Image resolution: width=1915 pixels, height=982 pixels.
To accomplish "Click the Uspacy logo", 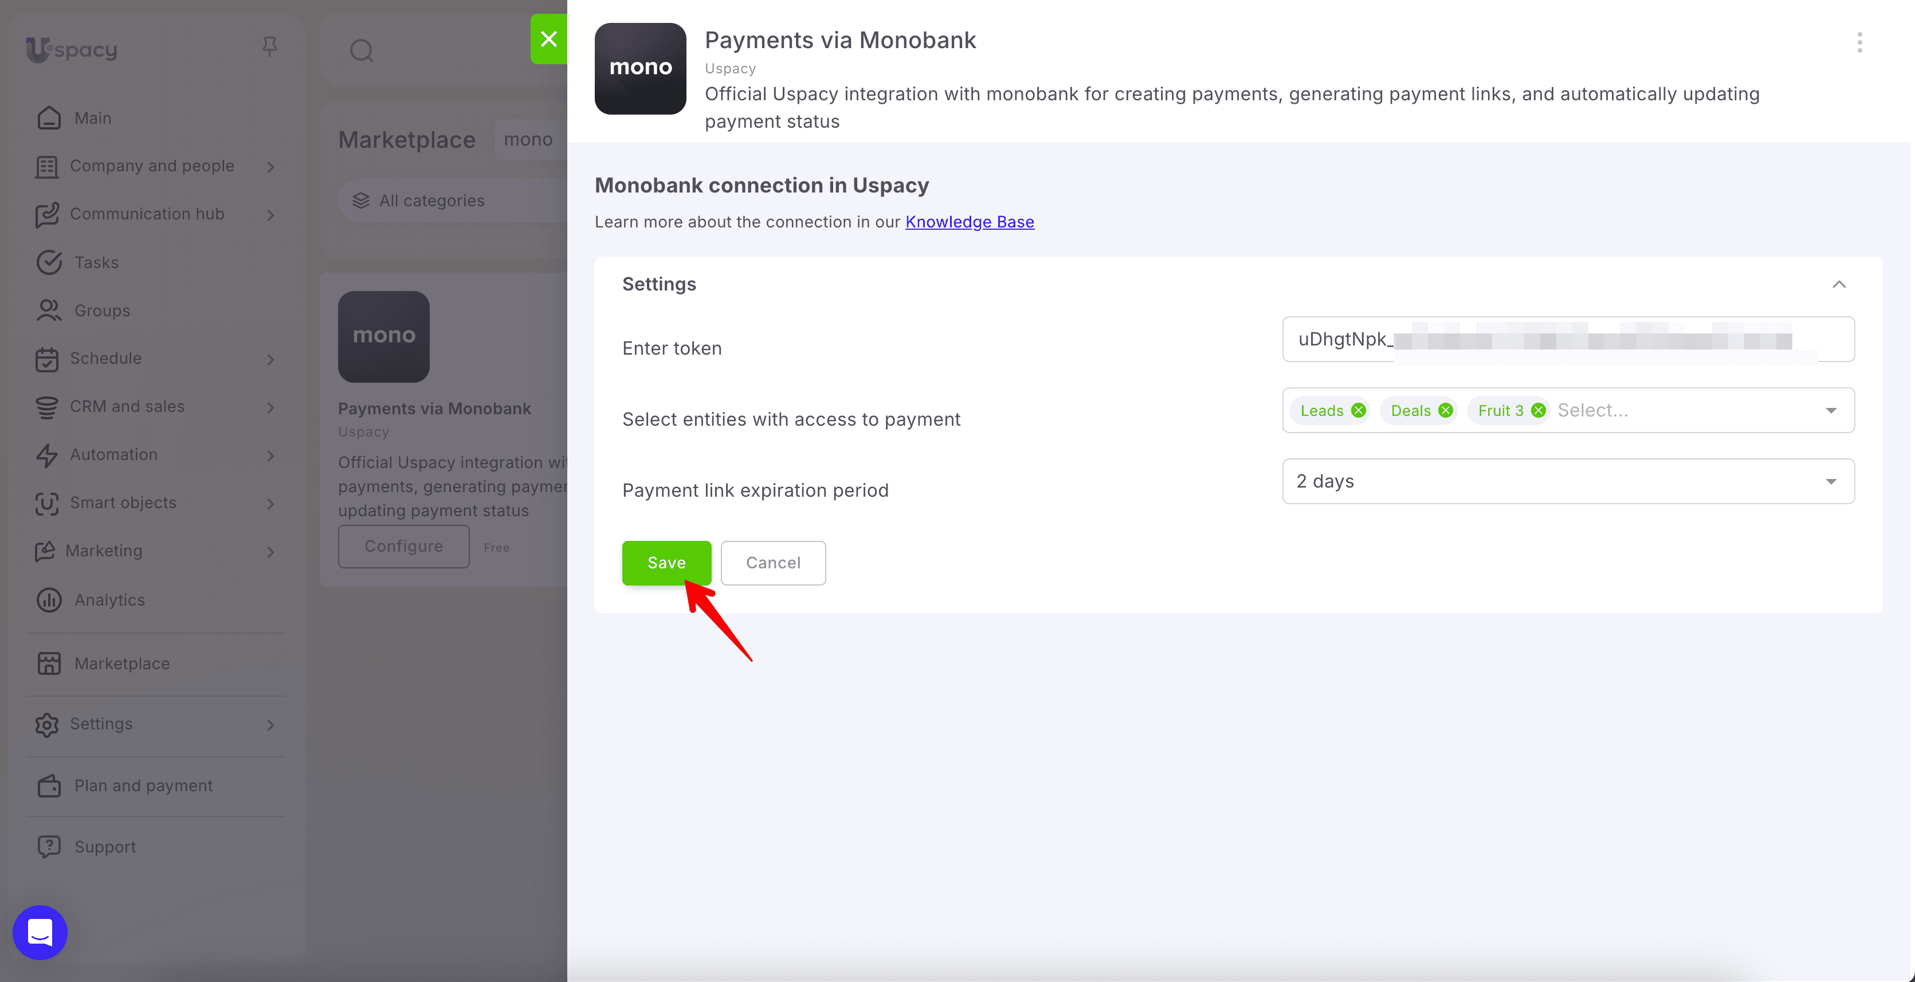I will click(72, 50).
